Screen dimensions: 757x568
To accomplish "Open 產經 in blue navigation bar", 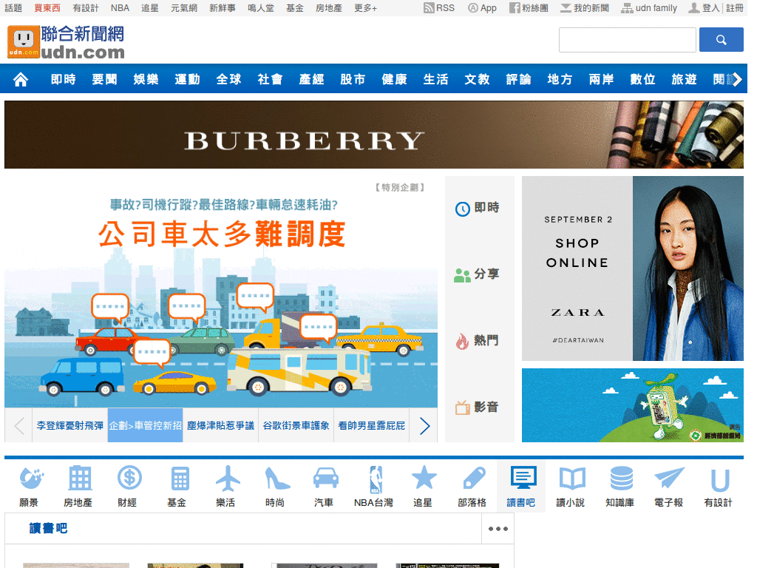I will click(x=312, y=79).
